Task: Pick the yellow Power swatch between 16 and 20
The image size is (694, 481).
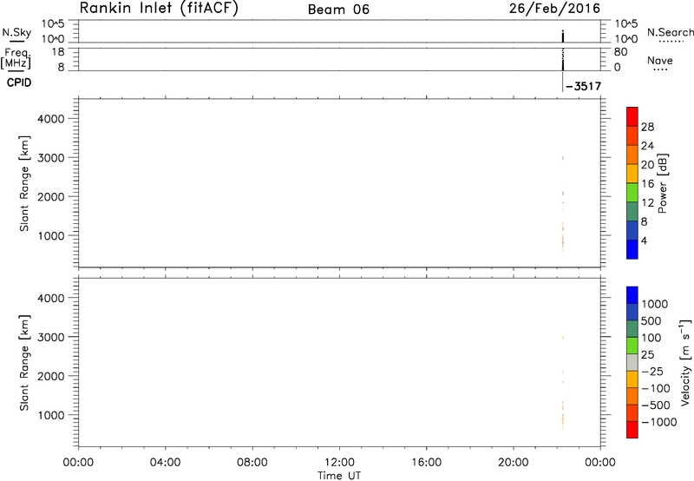Action: pyautogui.click(x=632, y=174)
